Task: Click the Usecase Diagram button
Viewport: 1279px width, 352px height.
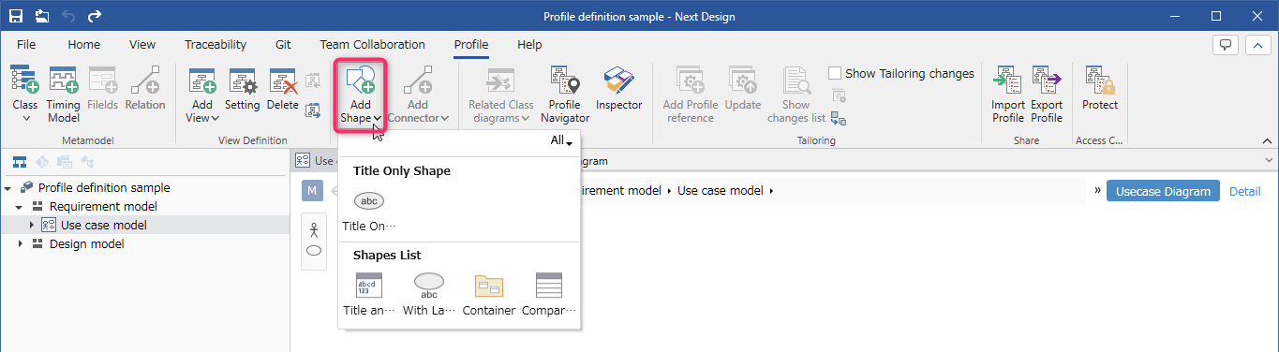Action: pyautogui.click(x=1163, y=191)
